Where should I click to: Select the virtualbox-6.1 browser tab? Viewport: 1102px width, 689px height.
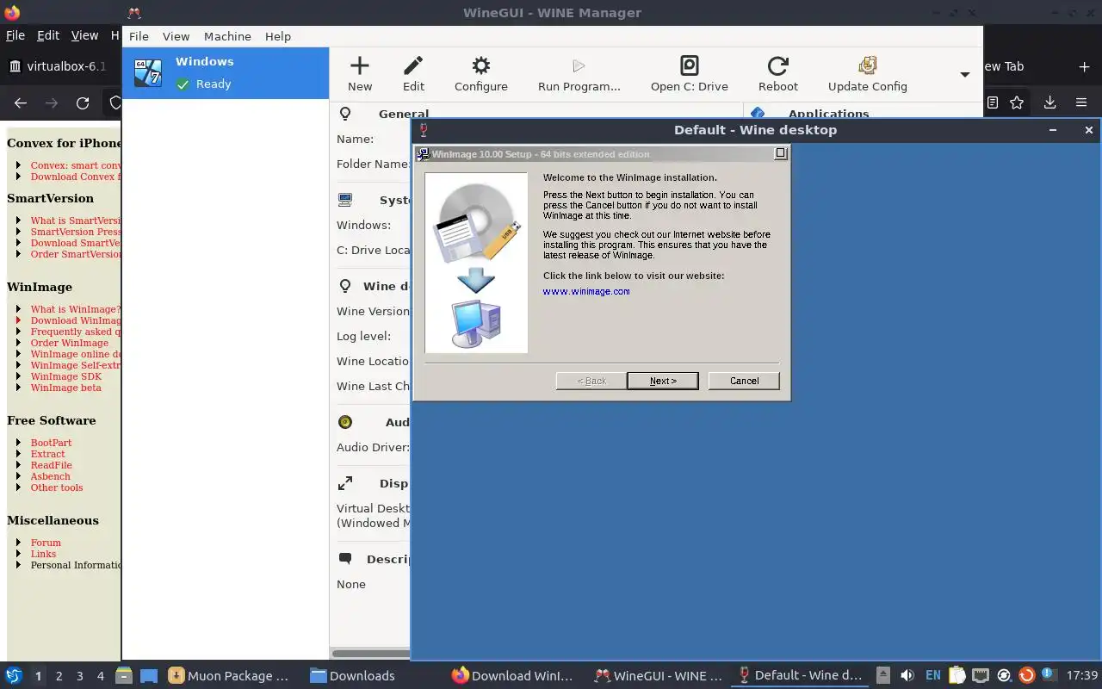(x=60, y=66)
